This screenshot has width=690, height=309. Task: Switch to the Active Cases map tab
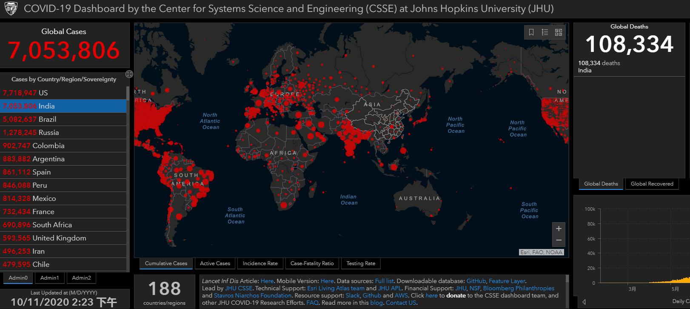215,263
